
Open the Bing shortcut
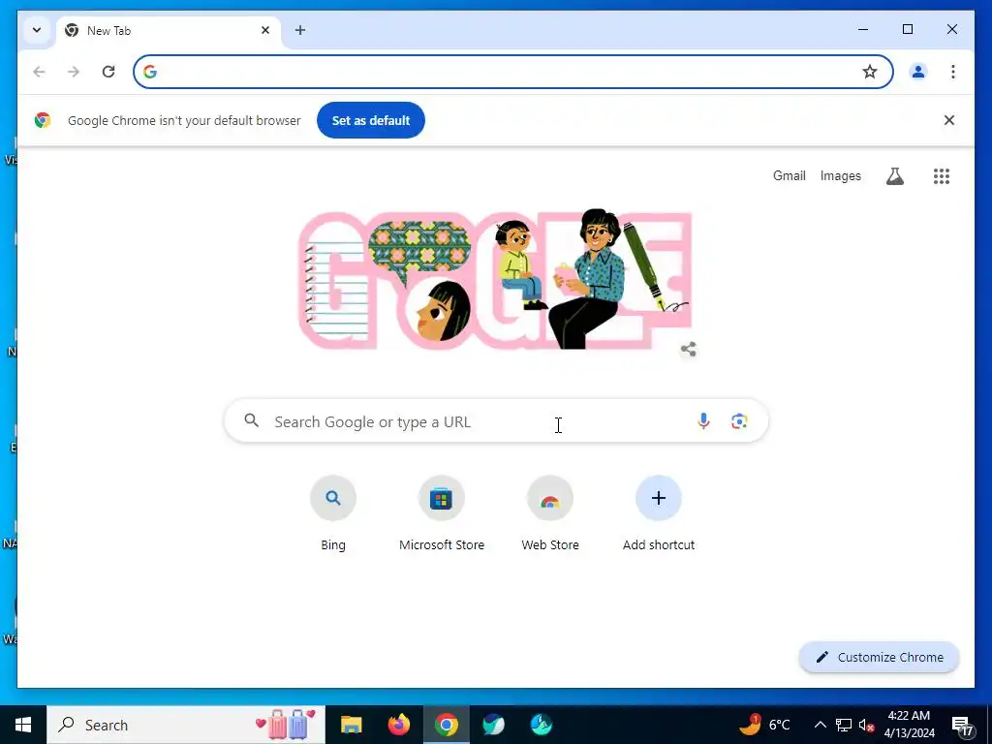click(x=333, y=513)
